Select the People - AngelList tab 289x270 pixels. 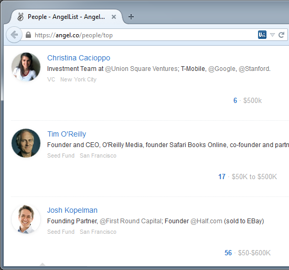click(67, 17)
